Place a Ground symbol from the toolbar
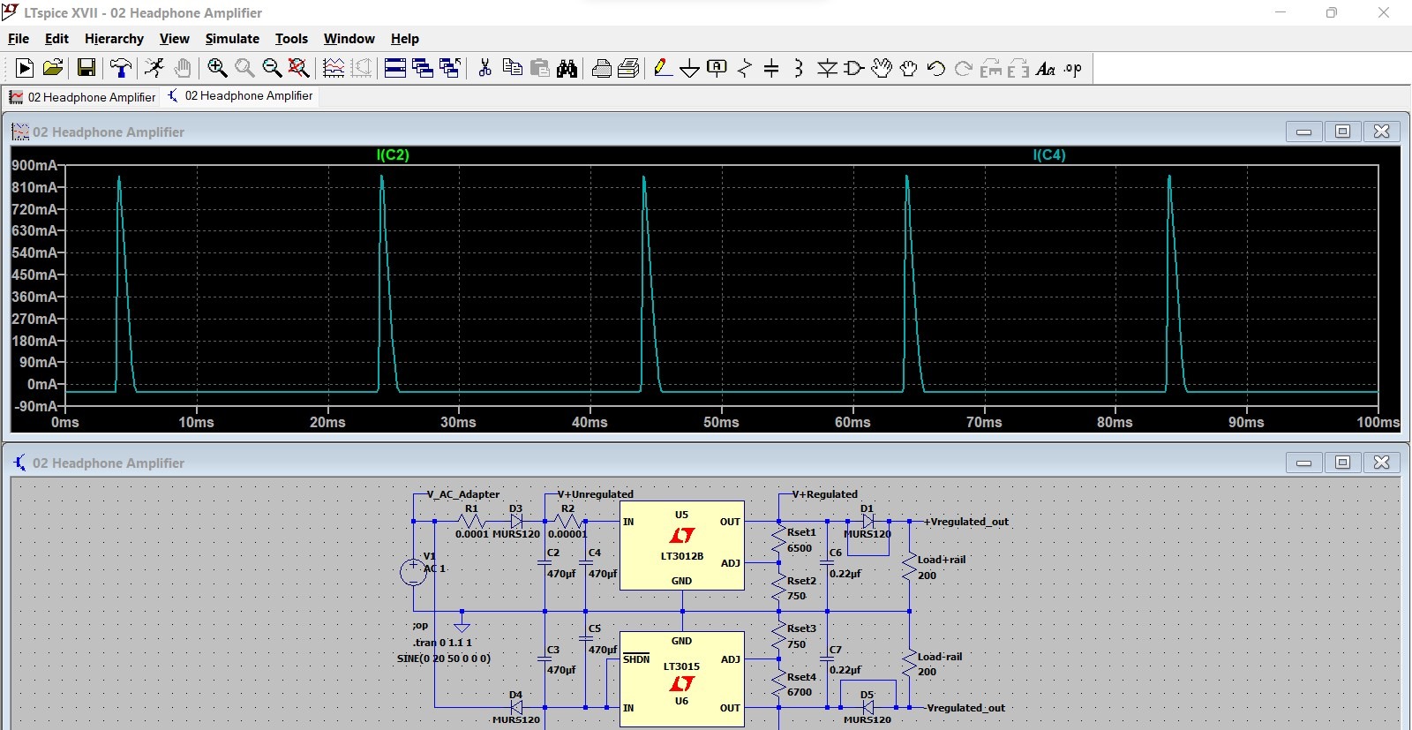The height and width of the screenshot is (730, 1412). (x=690, y=68)
